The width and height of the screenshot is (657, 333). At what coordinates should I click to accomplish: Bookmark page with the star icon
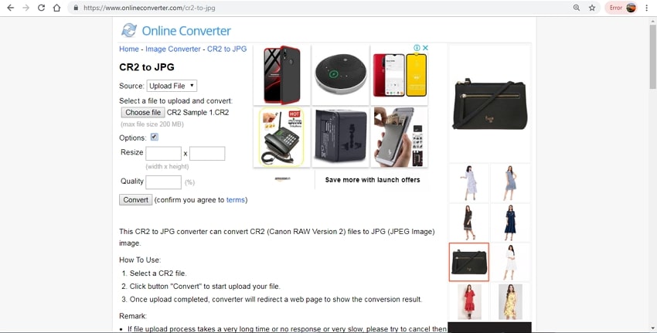(592, 8)
